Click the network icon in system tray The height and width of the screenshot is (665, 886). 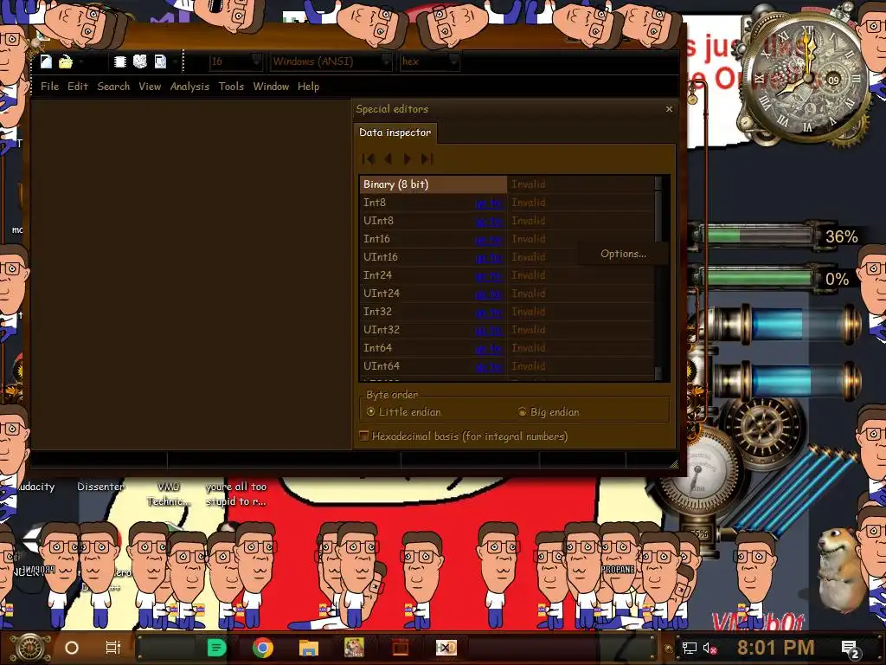click(x=689, y=648)
